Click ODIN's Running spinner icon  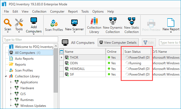click(127, 63)
